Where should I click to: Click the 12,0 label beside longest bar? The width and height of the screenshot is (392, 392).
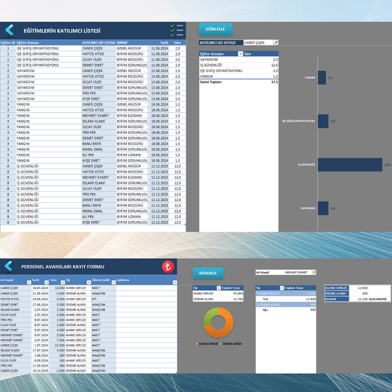(x=387, y=165)
